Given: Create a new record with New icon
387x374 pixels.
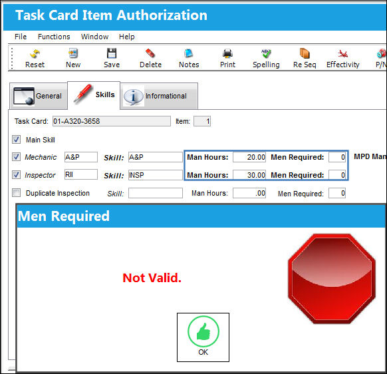Looking at the screenshot, I should pos(73,59).
